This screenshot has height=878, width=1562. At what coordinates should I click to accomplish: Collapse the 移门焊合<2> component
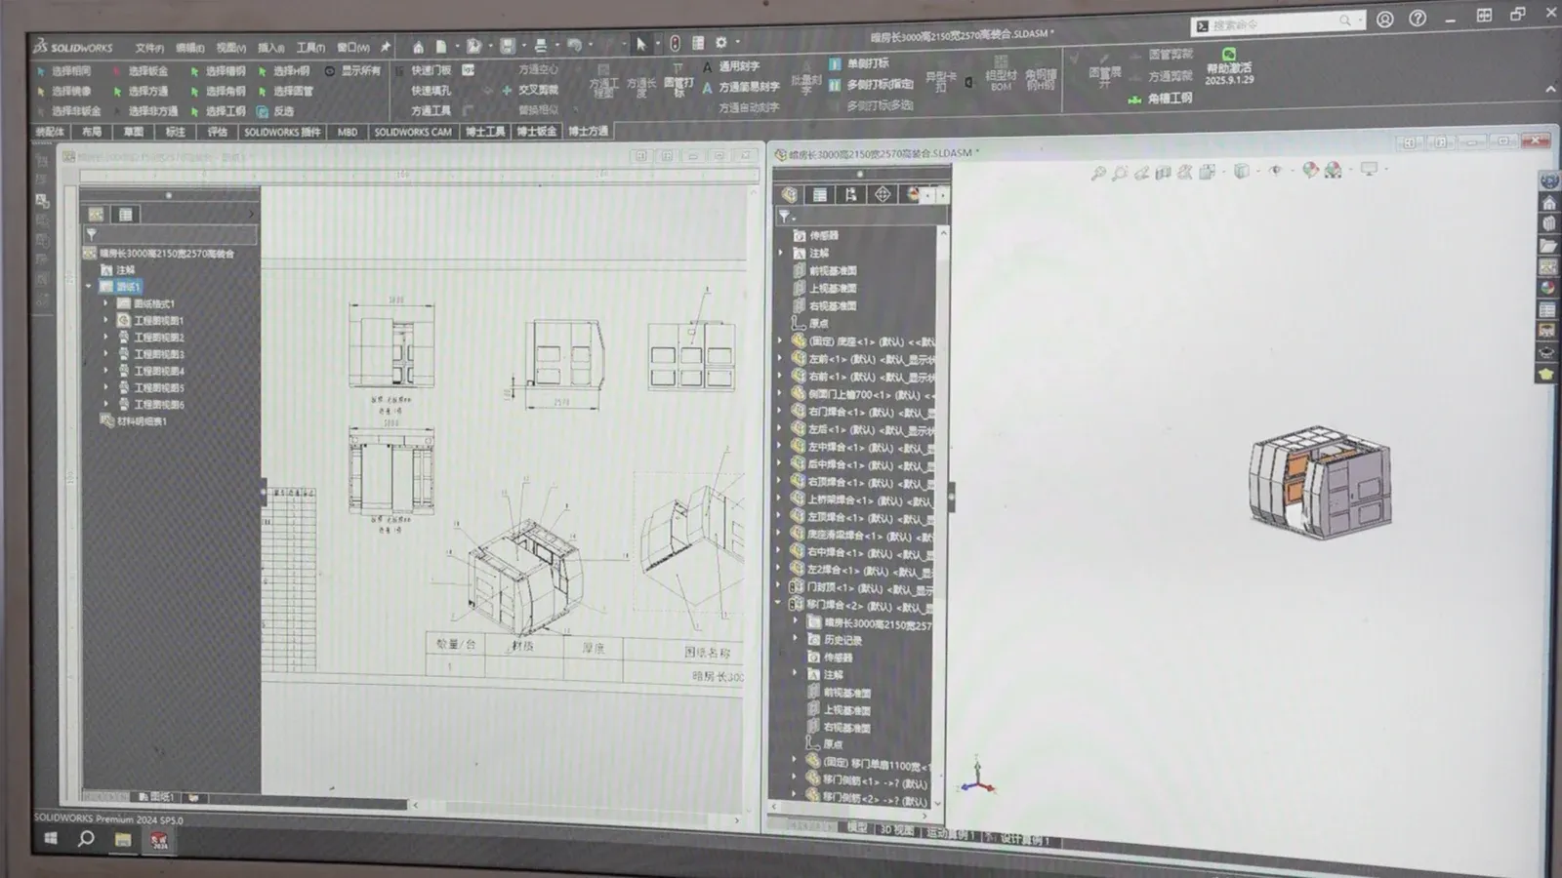779,605
